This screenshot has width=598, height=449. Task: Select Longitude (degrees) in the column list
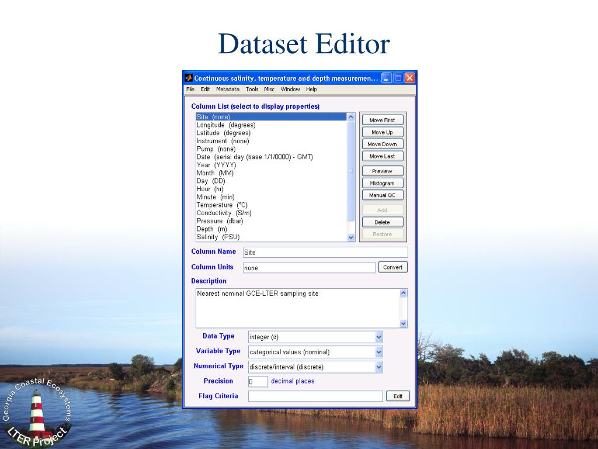pos(271,125)
